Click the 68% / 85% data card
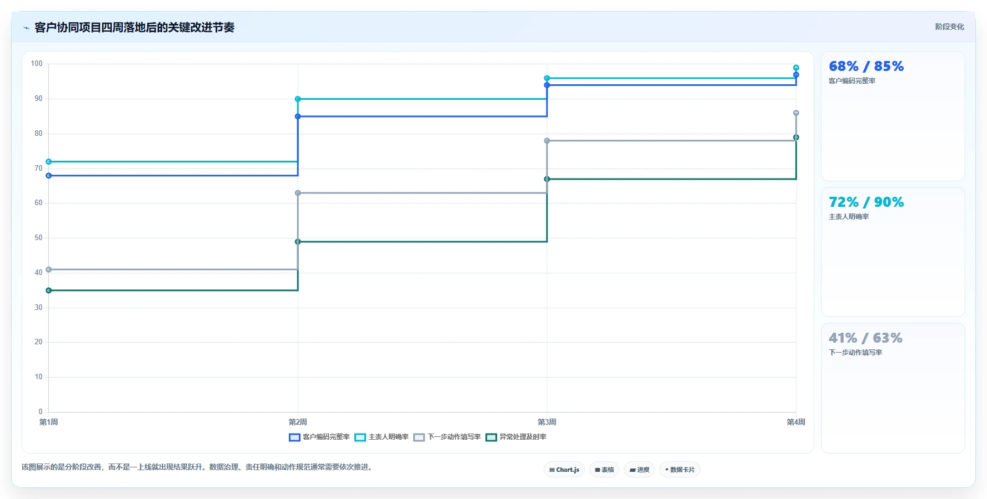The height and width of the screenshot is (499, 987). [x=893, y=116]
